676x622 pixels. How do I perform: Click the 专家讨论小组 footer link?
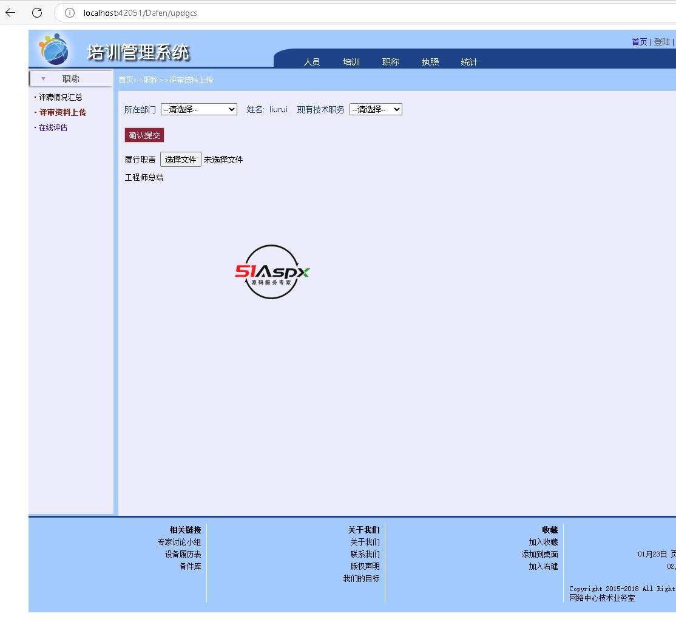[179, 542]
